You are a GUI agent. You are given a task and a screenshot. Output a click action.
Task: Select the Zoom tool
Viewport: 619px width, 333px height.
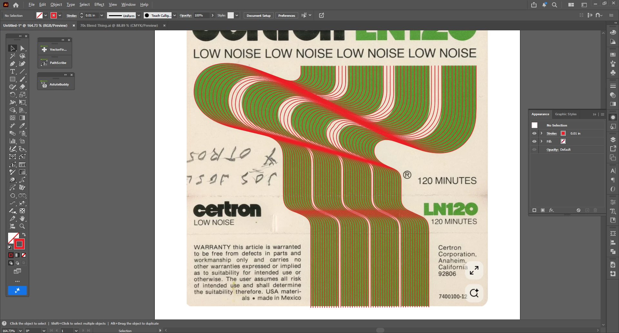22,226
